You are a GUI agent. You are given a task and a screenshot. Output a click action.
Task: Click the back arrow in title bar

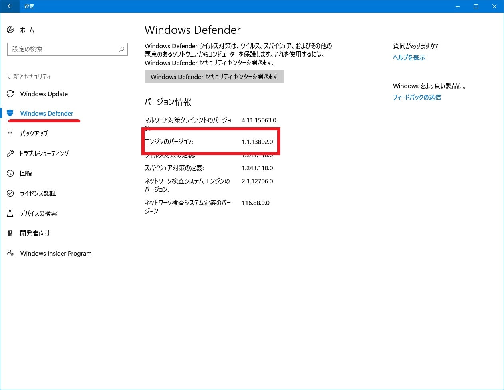point(10,6)
